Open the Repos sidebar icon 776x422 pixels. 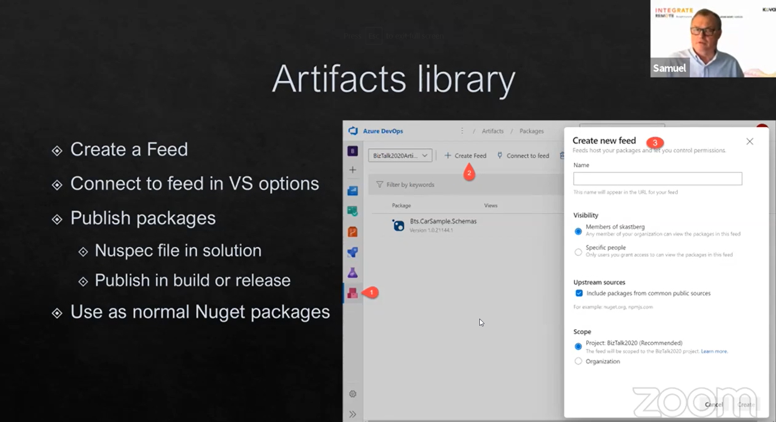click(x=352, y=232)
